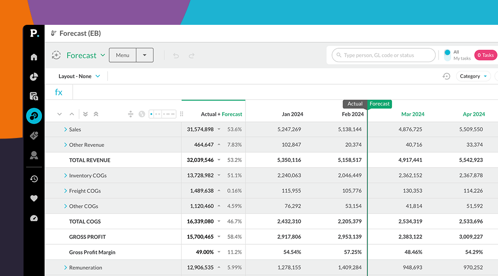Open the pie chart reports icon
The image size is (498, 276).
click(x=34, y=77)
